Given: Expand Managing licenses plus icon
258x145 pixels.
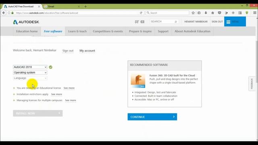Looking at the screenshot, I should click(14, 100).
